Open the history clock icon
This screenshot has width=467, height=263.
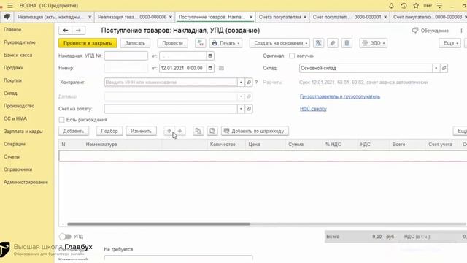pos(404,6)
